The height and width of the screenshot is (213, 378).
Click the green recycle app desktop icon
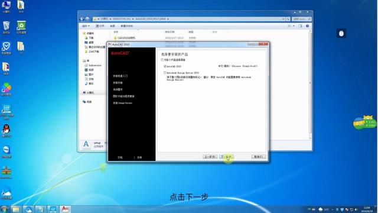click(21, 27)
